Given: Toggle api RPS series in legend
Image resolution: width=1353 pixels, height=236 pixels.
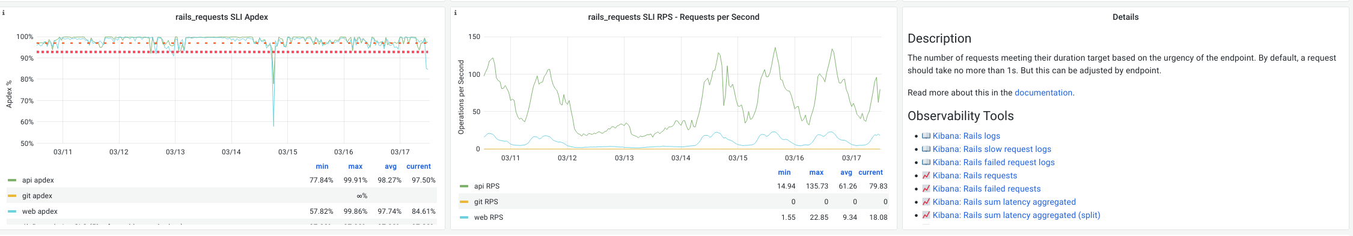Looking at the screenshot, I should [487, 186].
